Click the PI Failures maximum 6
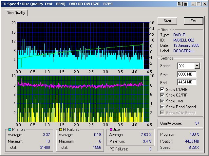Screen dimensions: 209x156 (x=100, y=141)
